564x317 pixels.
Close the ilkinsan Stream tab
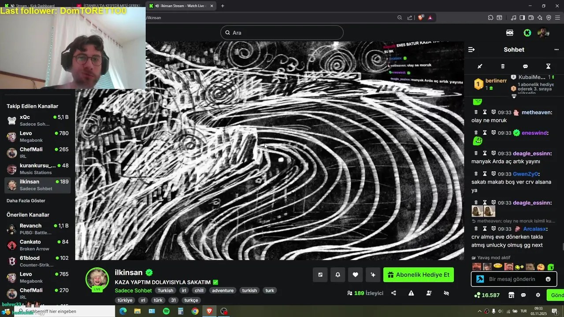coord(212,6)
